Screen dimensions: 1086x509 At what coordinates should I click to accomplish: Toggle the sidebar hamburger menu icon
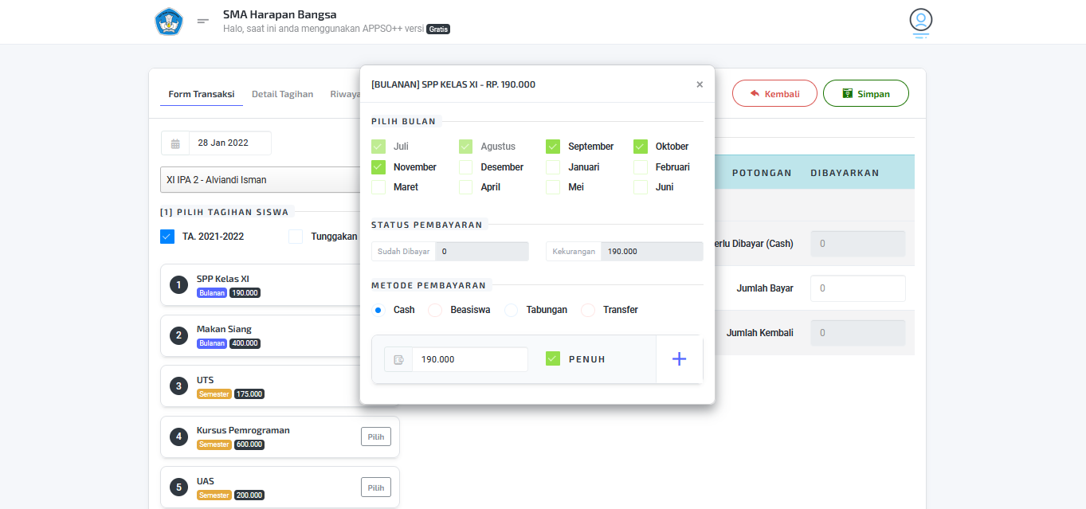point(203,22)
